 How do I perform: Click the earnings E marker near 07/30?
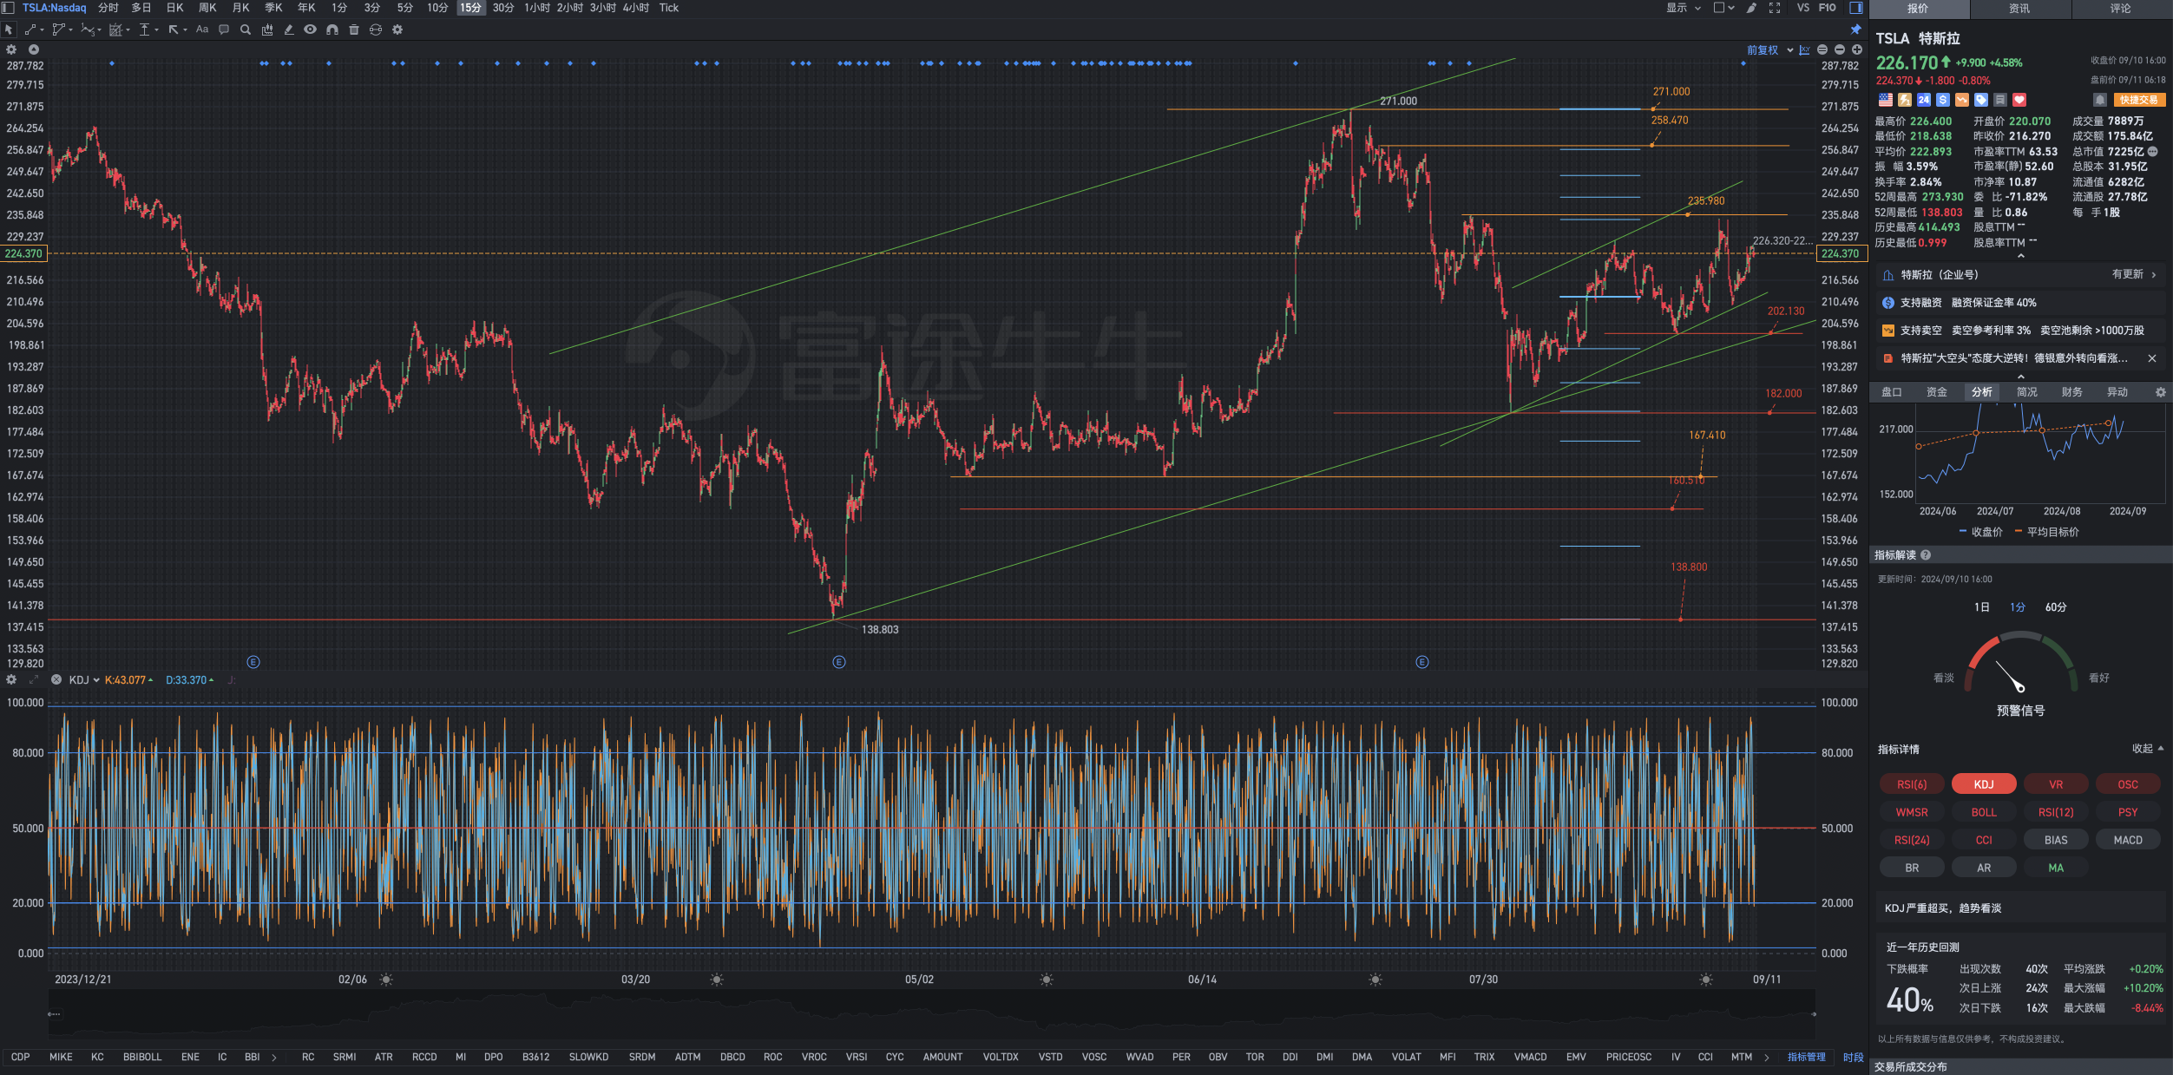pyautogui.click(x=1422, y=662)
